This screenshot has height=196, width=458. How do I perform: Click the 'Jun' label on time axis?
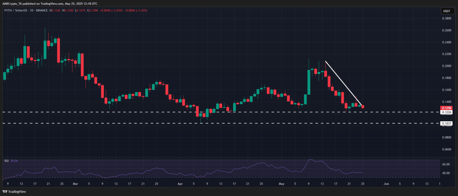pos(386,184)
